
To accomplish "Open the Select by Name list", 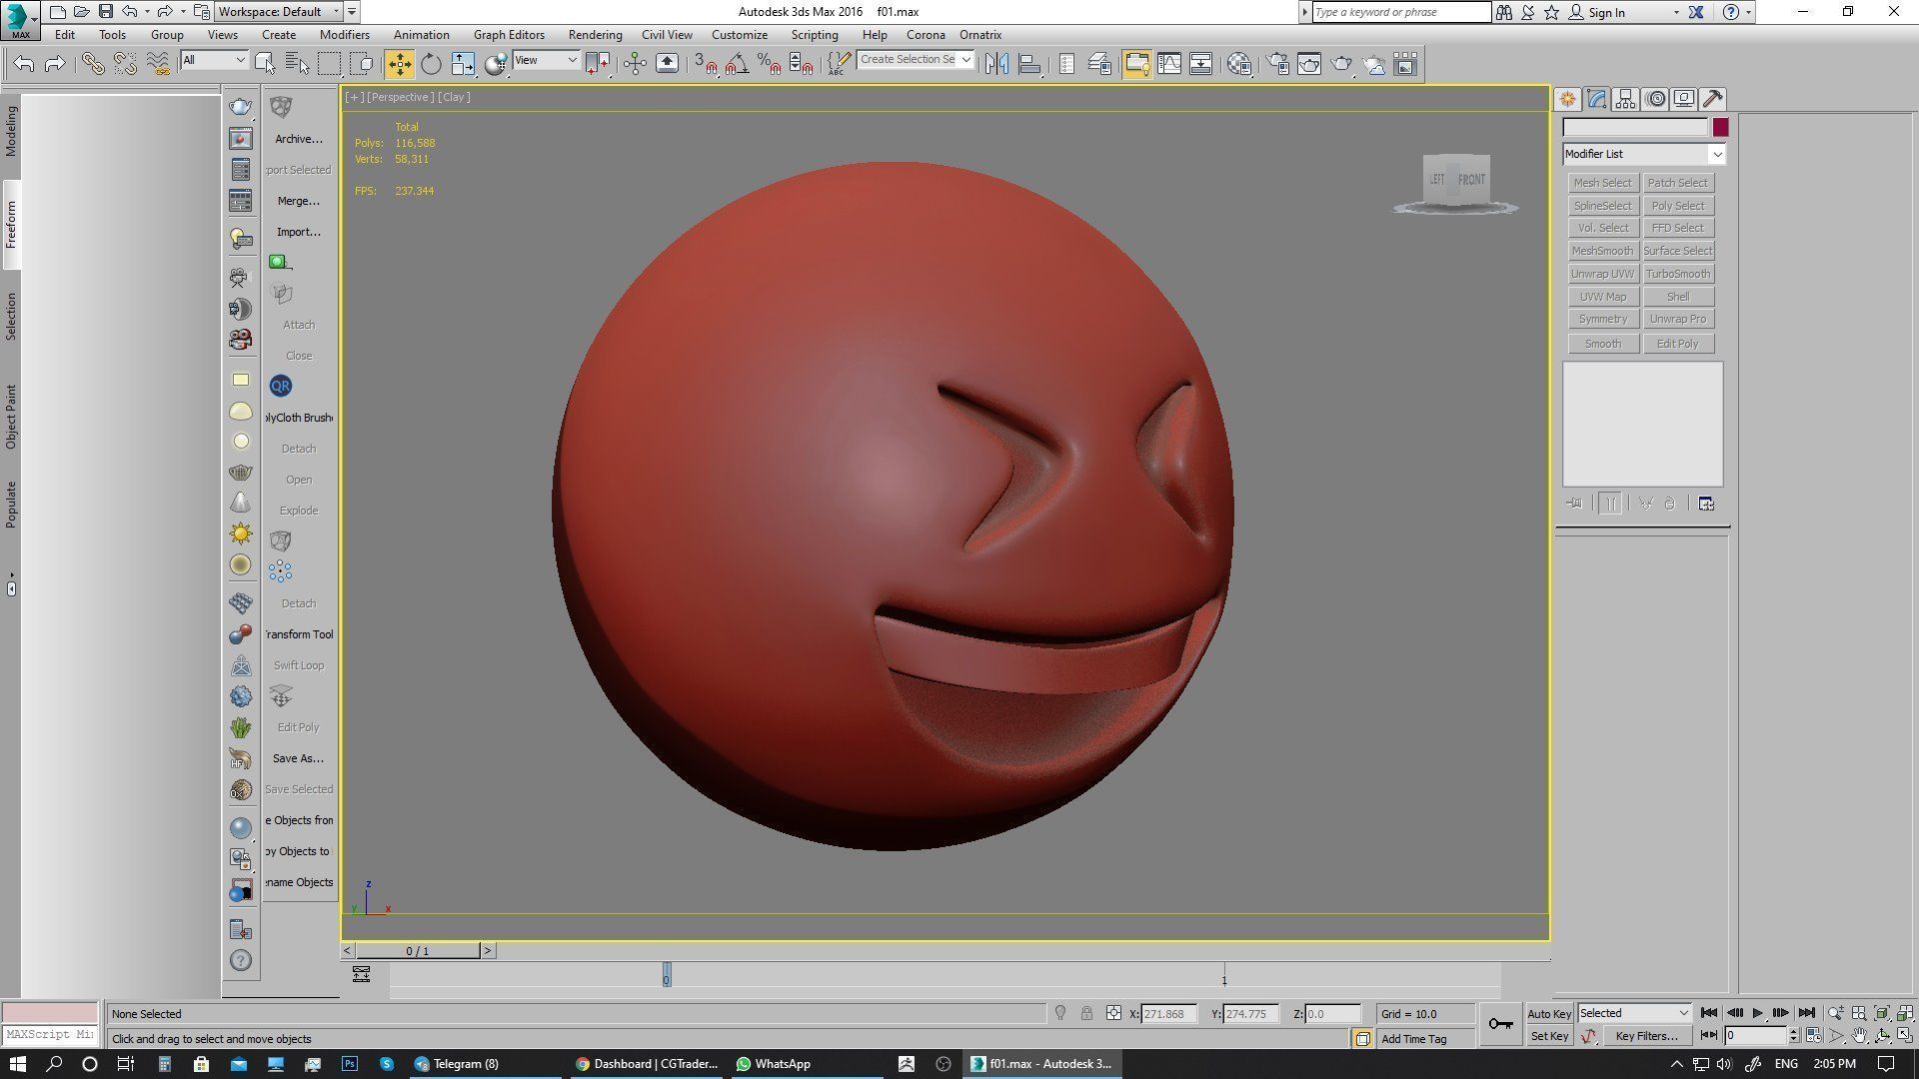I will tap(298, 64).
